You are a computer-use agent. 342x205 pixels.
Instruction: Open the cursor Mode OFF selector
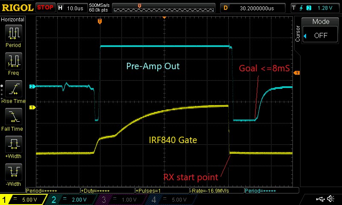[x=321, y=35]
